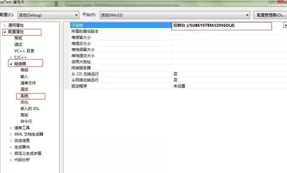
Task: Select the 清单文件 linker item
Action: point(28,83)
